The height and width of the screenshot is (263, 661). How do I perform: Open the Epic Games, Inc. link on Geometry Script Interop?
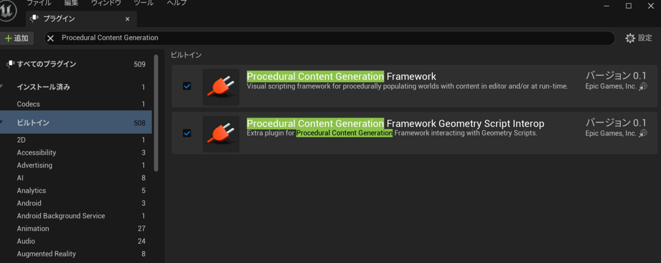pos(611,133)
